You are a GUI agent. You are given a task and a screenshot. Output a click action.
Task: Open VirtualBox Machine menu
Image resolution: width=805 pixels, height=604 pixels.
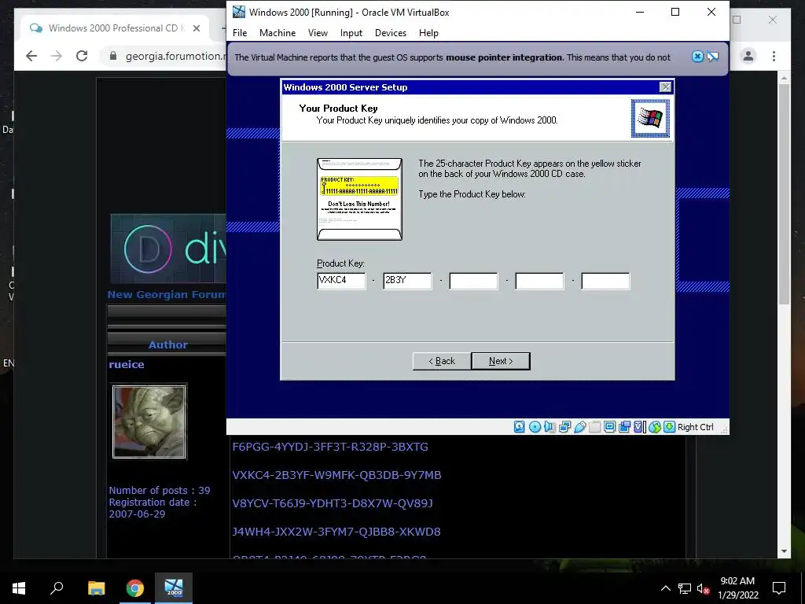[278, 33]
